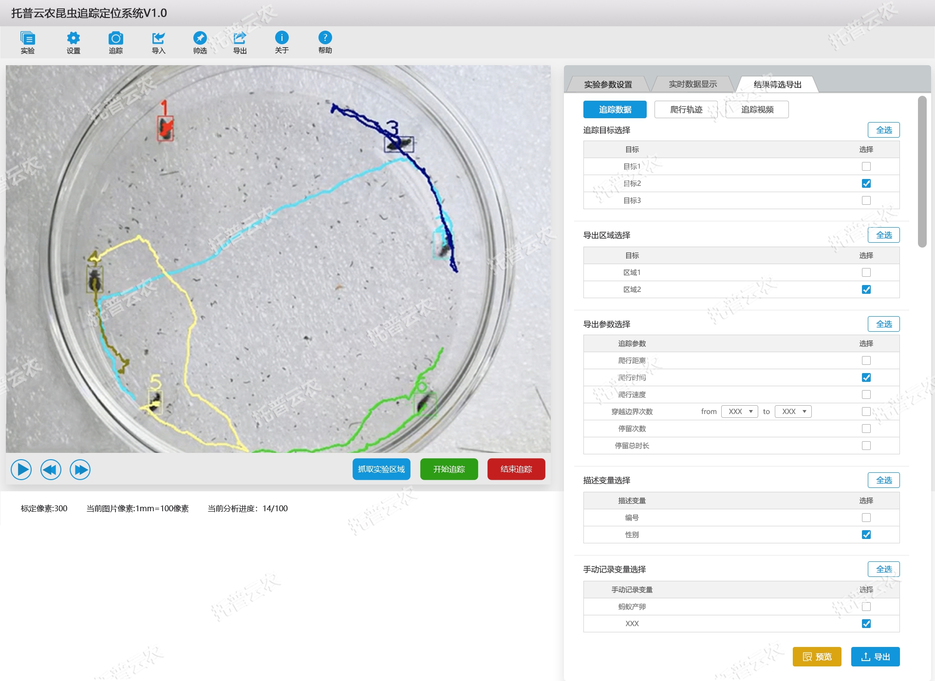The height and width of the screenshot is (681, 935).
Task: Click the green 开始追踪 button
Action: pos(449,469)
